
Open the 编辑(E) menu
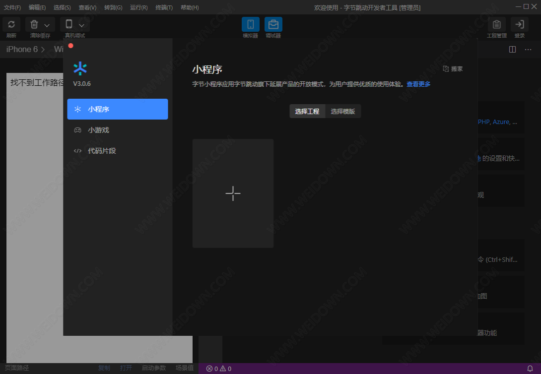click(37, 7)
